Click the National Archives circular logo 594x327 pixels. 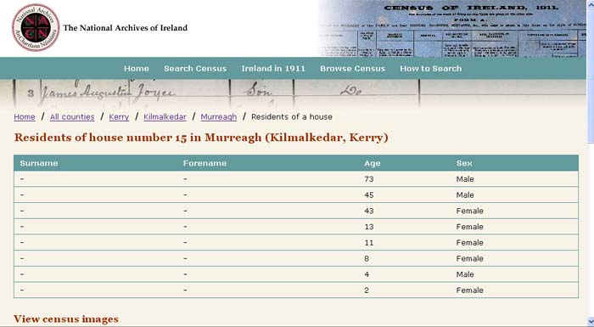point(36,28)
